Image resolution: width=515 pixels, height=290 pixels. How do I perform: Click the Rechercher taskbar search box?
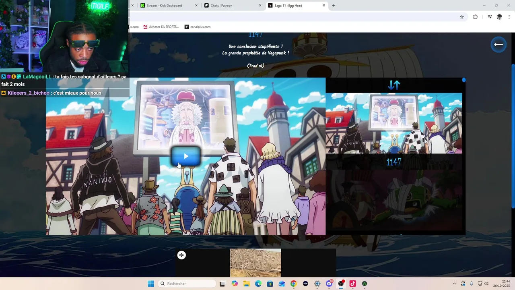coord(187,284)
